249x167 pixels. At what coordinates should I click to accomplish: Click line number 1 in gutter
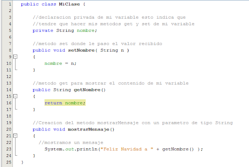pos(10,4)
